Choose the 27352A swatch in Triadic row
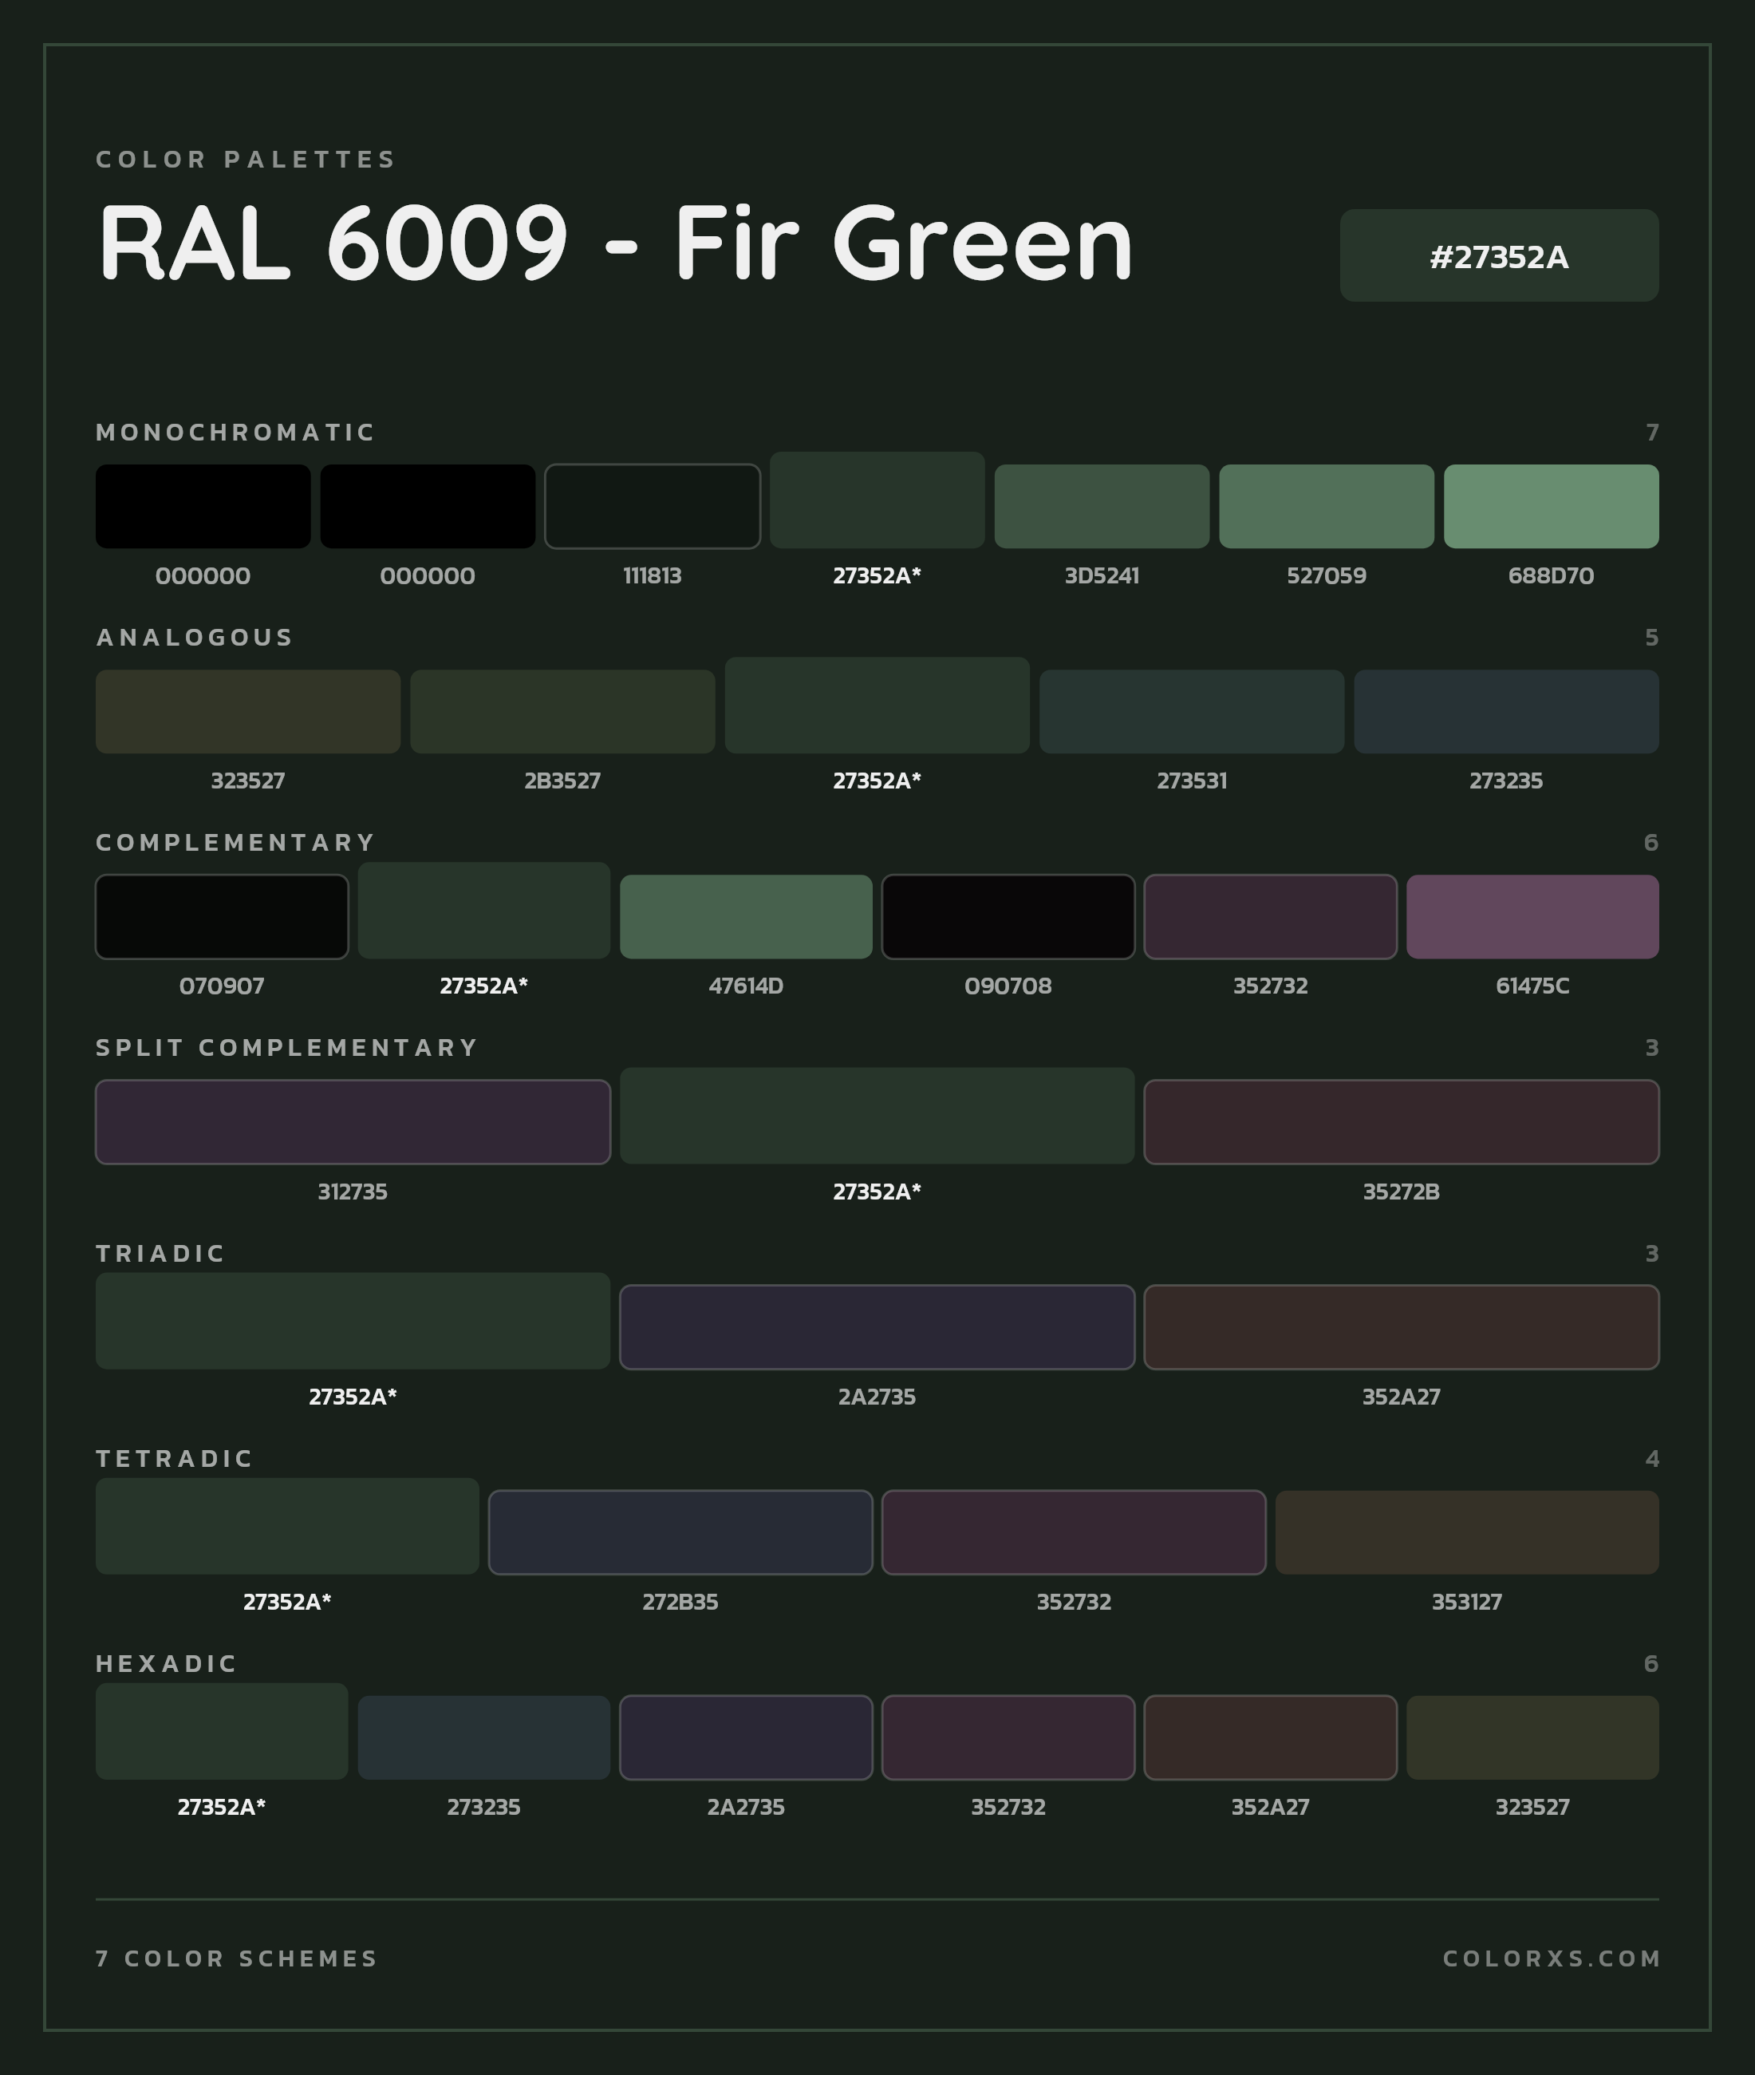This screenshot has width=1755, height=2075. 352,1321
